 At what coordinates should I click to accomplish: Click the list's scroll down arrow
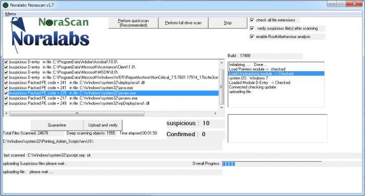point(222,107)
